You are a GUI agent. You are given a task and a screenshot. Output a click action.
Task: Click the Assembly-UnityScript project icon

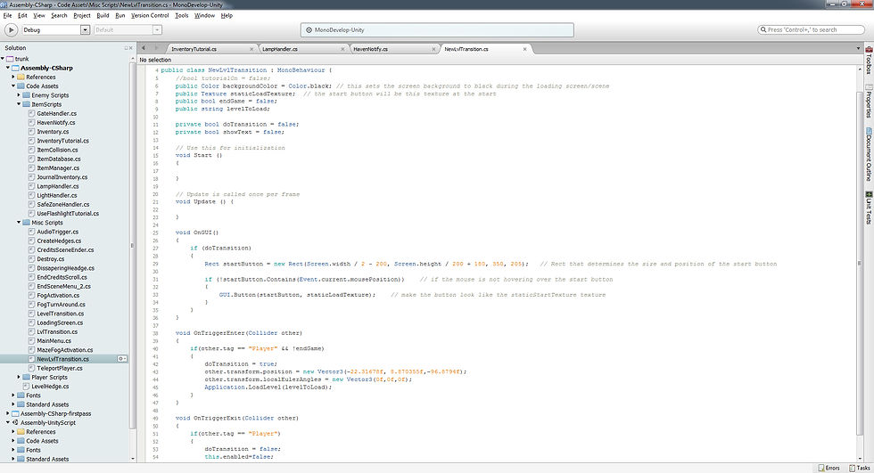coord(16,422)
